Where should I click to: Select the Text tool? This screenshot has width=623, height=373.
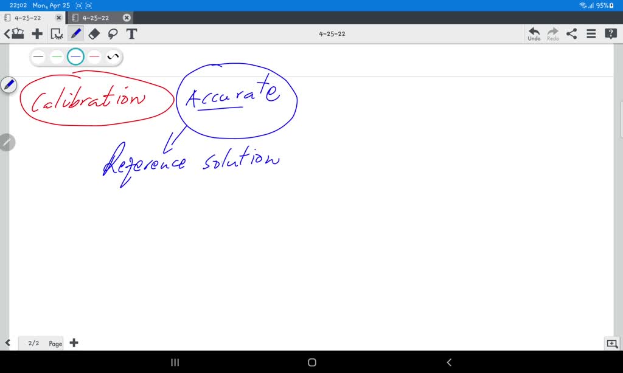point(131,33)
